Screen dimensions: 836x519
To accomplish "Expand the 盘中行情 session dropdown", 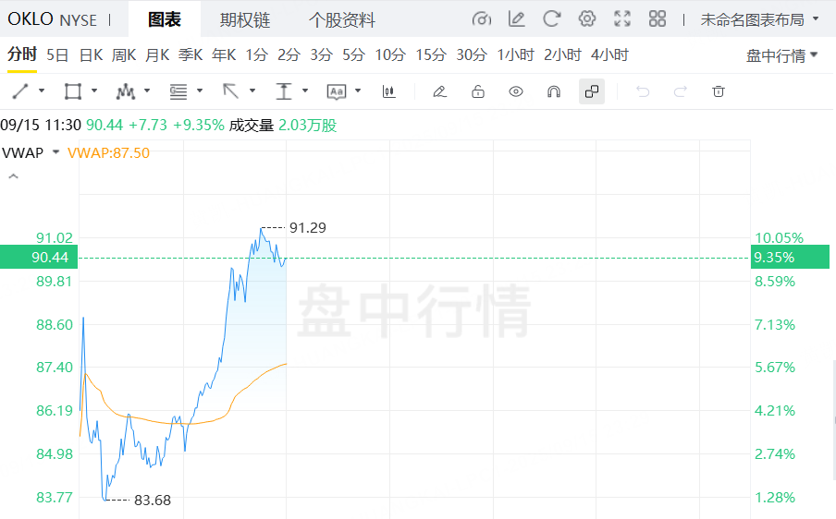I will [782, 55].
